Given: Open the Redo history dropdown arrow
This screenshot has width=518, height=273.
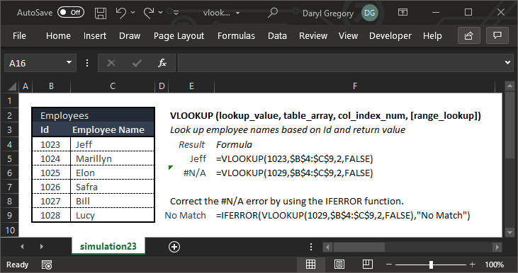Looking at the screenshot, I should pyautogui.click(x=161, y=13).
